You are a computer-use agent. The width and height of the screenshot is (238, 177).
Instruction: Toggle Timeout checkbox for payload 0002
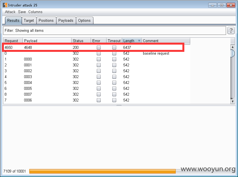[114, 71]
